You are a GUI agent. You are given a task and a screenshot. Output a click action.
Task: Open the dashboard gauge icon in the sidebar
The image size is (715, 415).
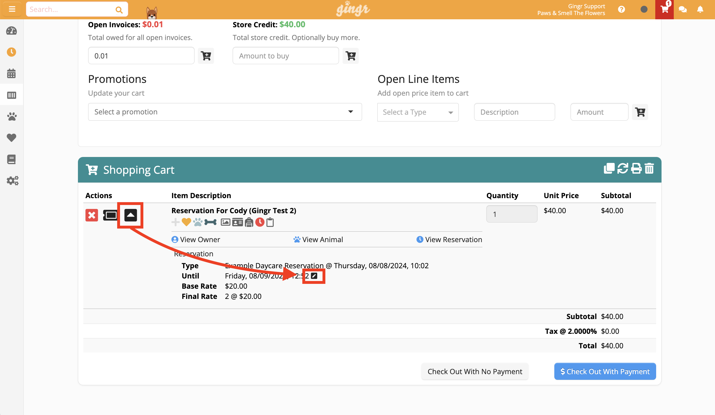tap(11, 31)
